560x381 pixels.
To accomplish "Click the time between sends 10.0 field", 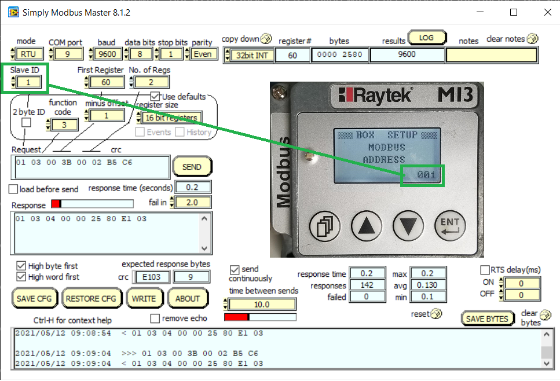I will (x=262, y=305).
